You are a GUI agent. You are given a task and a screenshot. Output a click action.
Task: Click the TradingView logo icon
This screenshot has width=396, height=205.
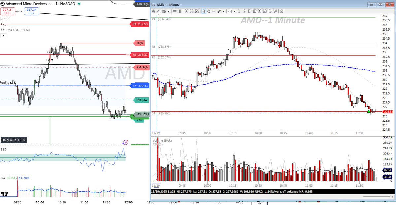[x=5, y=194]
